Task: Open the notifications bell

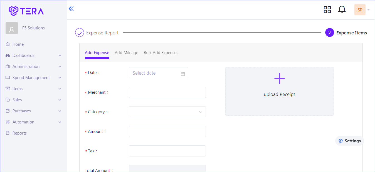Action: coord(342,10)
